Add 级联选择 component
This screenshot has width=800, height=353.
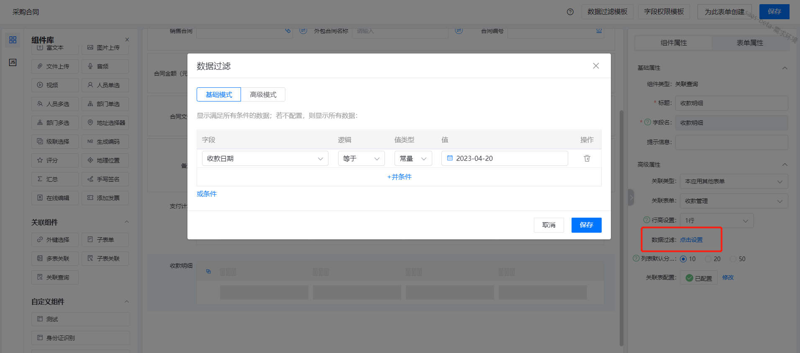pyautogui.click(x=55, y=142)
